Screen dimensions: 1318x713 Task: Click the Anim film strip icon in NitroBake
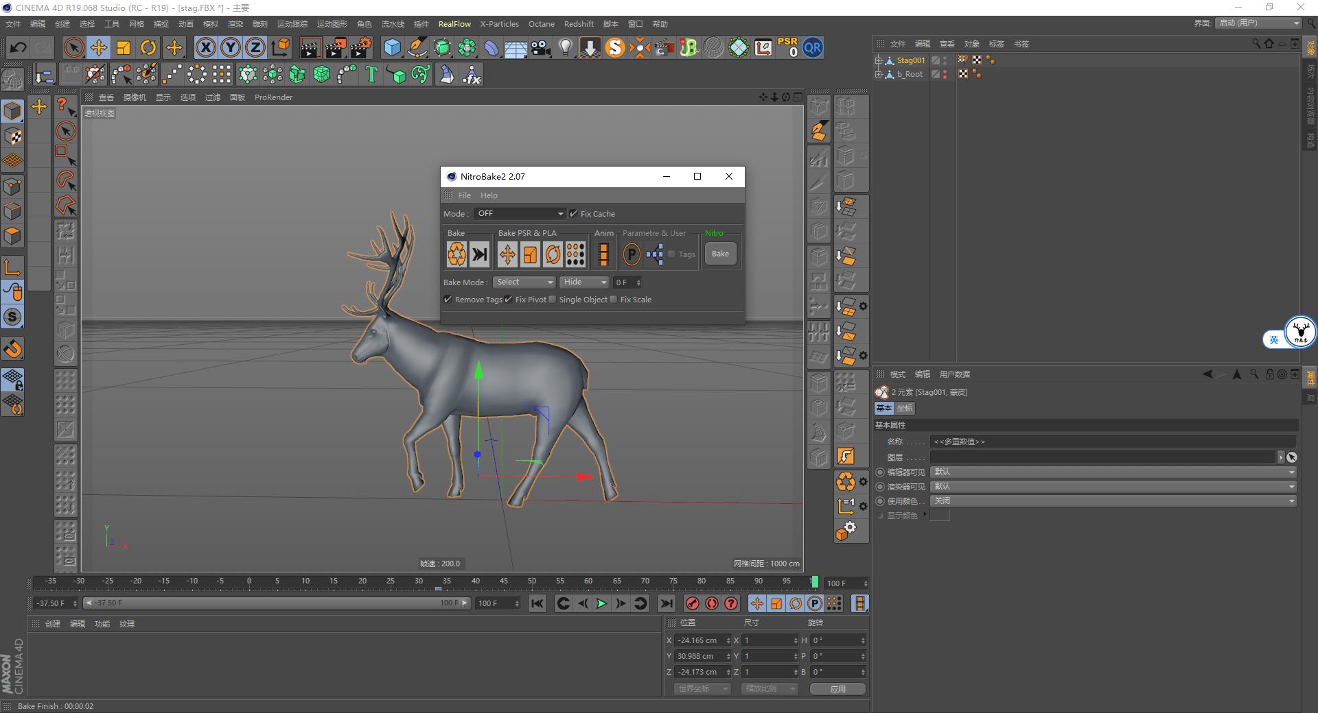pyautogui.click(x=603, y=254)
